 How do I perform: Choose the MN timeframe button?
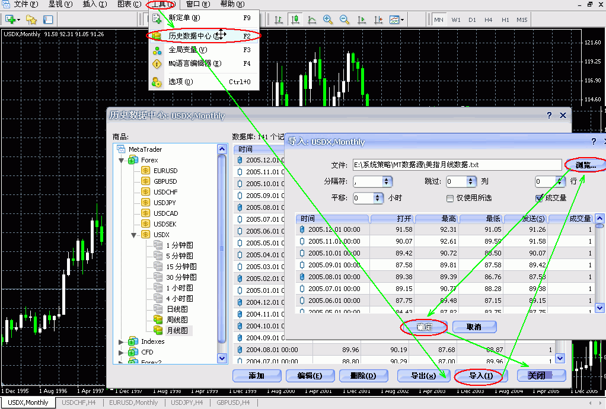click(x=438, y=20)
